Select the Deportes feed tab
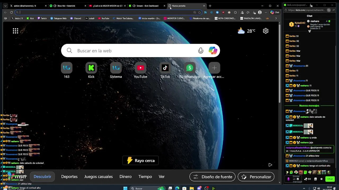The height and width of the screenshot is (190, 339). pos(69,177)
